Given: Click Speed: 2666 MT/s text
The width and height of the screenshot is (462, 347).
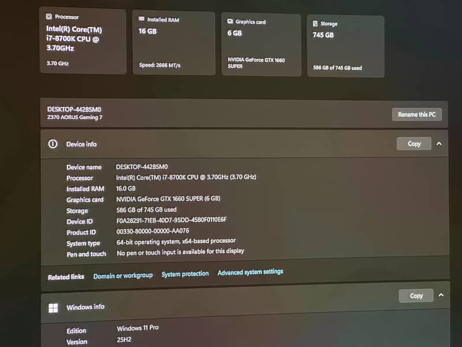Looking at the screenshot, I should tap(160, 65).
